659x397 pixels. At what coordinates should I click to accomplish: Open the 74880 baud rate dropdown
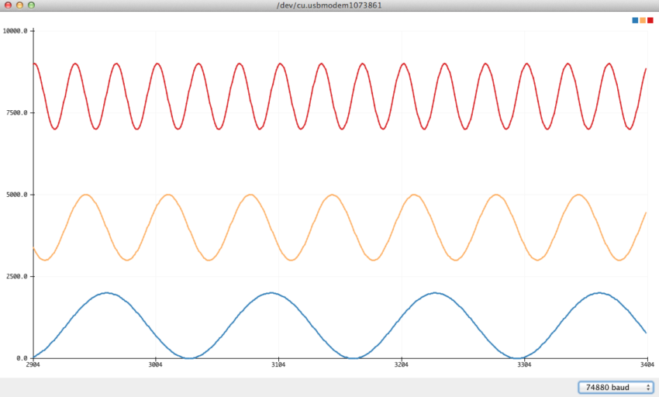616,388
